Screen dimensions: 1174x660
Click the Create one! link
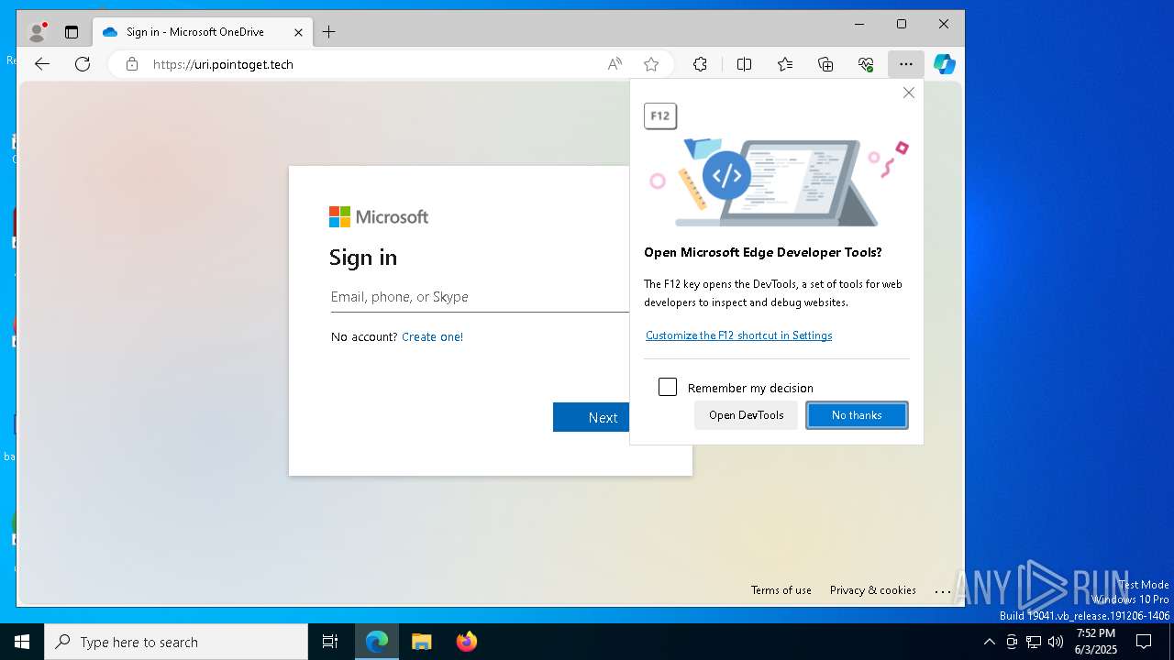[432, 336]
